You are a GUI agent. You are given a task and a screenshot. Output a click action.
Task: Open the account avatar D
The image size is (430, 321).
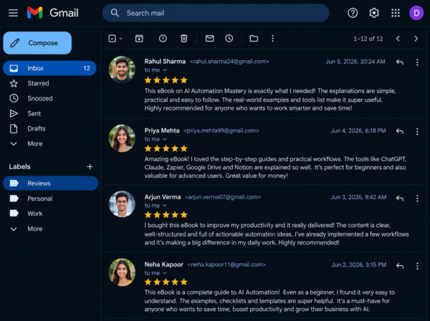[x=416, y=13]
